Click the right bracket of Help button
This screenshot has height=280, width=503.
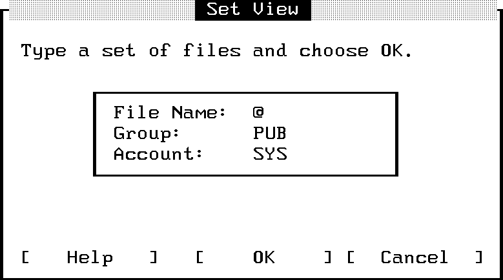point(154,257)
